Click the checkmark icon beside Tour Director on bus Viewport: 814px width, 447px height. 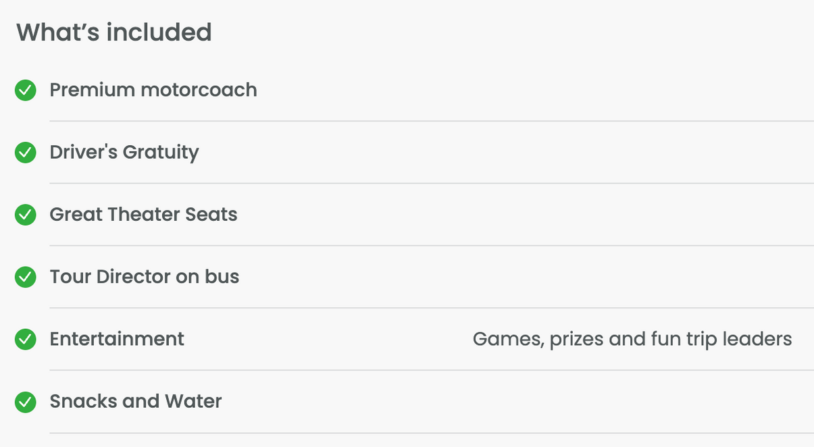pos(26,277)
